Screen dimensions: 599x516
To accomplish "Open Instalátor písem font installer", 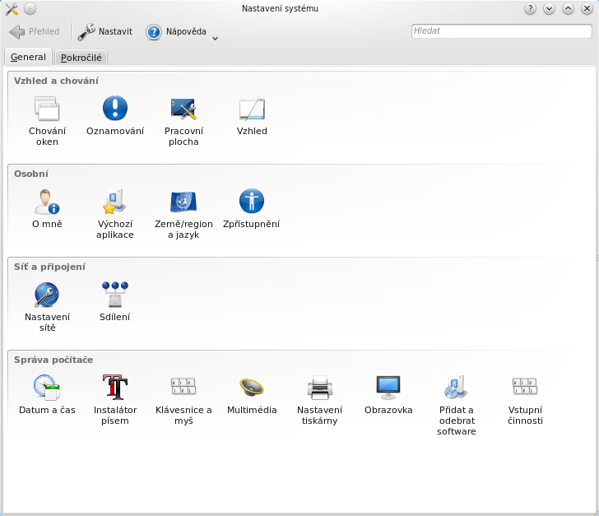I will click(x=115, y=399).
